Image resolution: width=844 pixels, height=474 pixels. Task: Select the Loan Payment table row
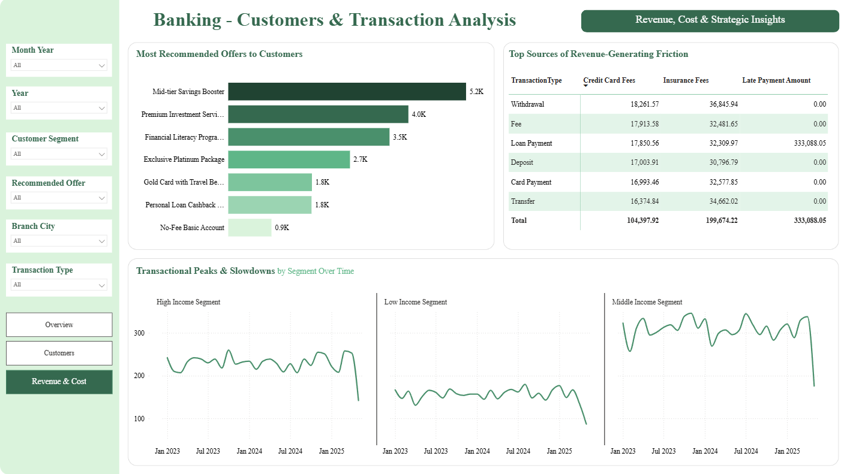pos(668,143)
